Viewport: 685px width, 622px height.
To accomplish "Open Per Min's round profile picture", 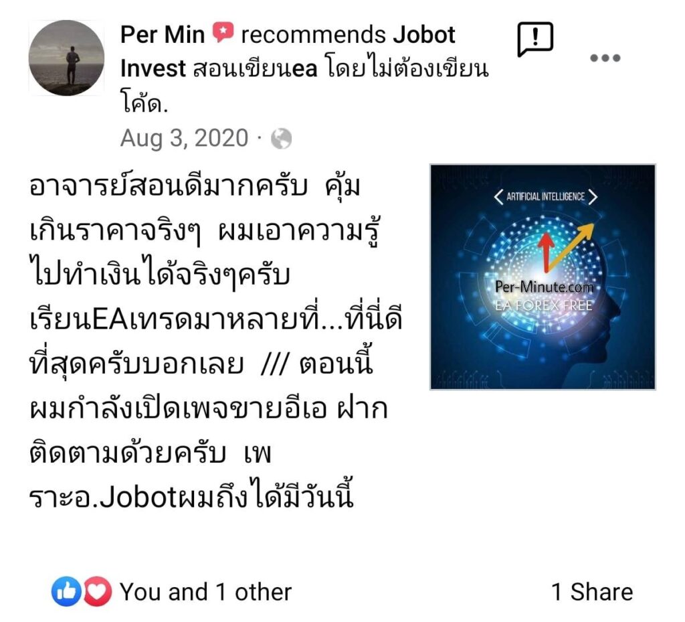I will [66, 58].
